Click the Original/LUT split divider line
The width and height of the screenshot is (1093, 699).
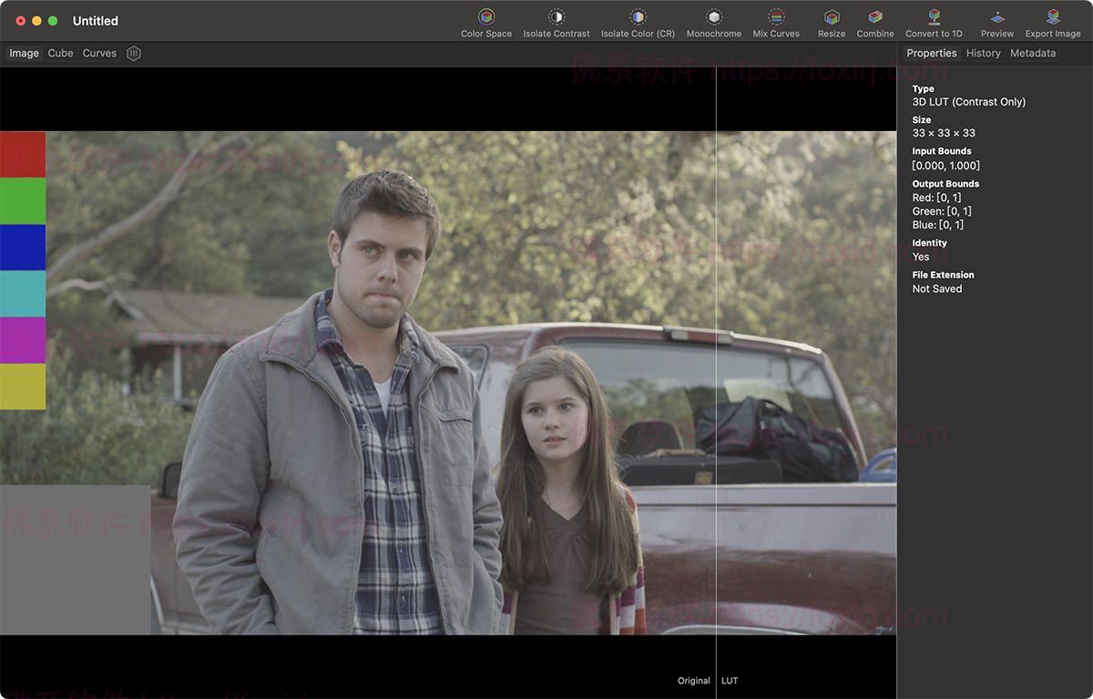click(717, 364)
